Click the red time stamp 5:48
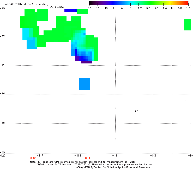The image size is (193, 169). click(x=87, y=158)
